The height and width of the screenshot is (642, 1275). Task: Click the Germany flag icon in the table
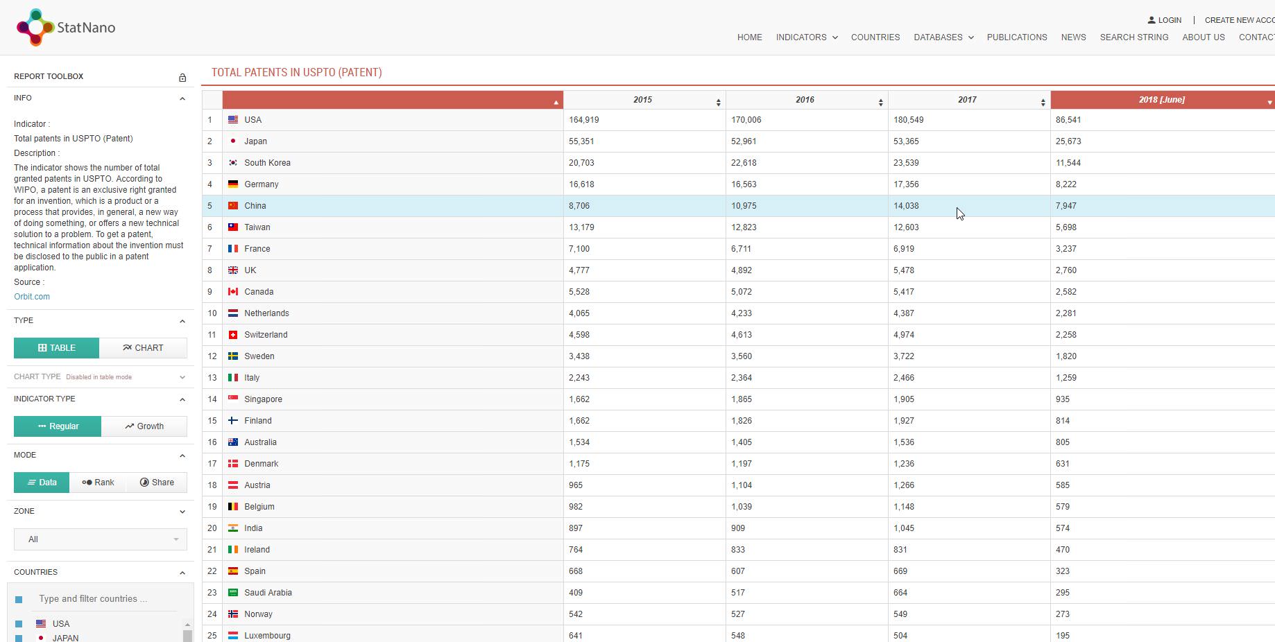click(x=233, y=184)
